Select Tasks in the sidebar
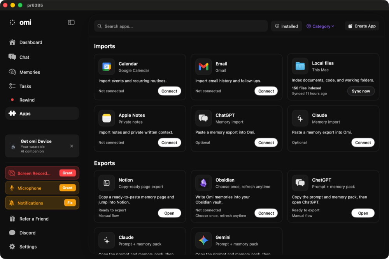The width and height of the screenshot is (389, 259). click(42, 86)
